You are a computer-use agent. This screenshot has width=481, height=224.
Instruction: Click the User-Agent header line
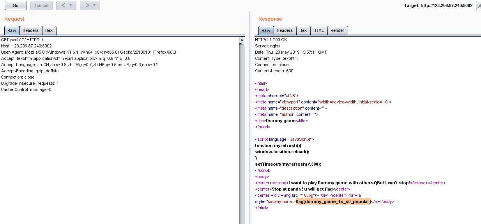(88, 52)
